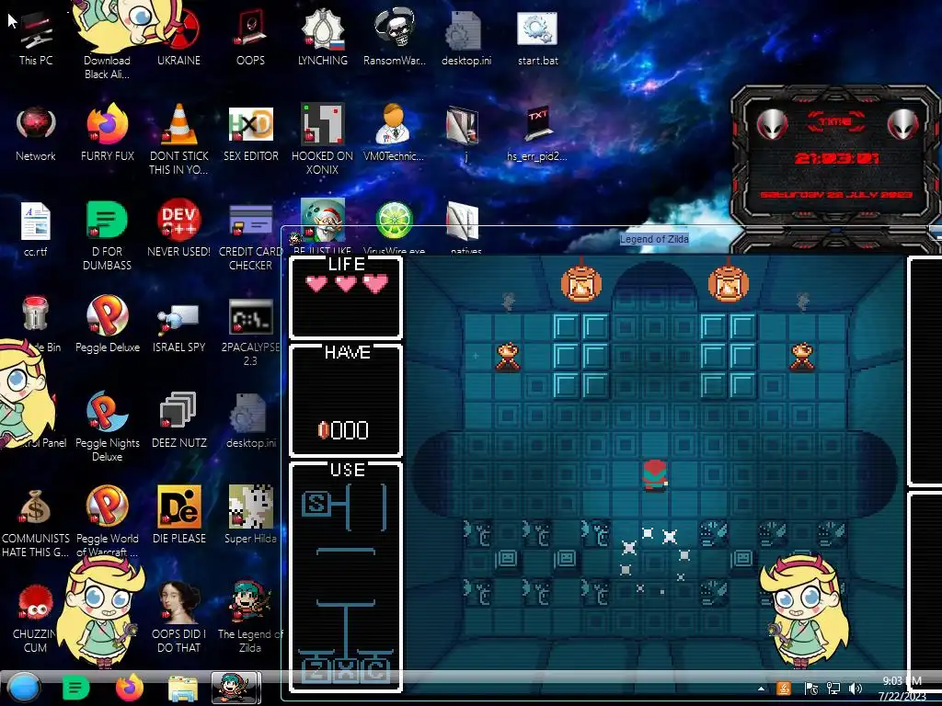Image resolution: width=942 pixels, height=706 pixels.
Task: Click the Legend of Zilda window title
Action: (x=654, y=239)
